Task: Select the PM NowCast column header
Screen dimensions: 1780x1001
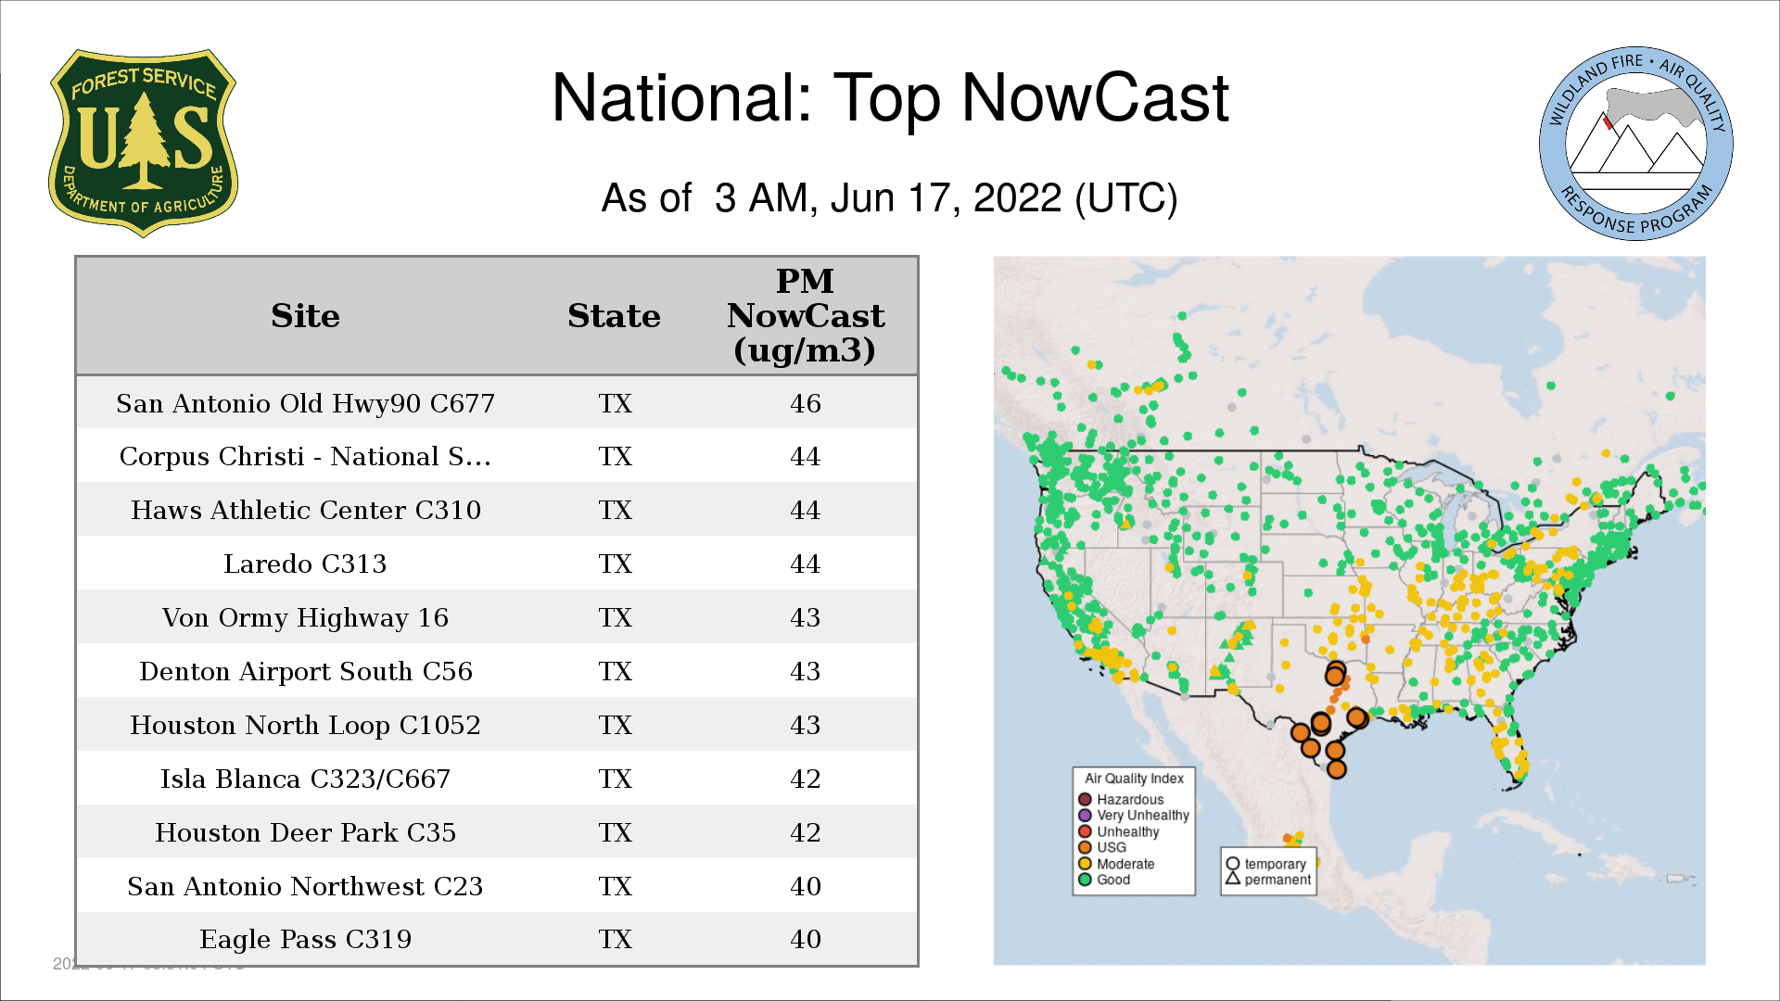Action: (805, 316)
